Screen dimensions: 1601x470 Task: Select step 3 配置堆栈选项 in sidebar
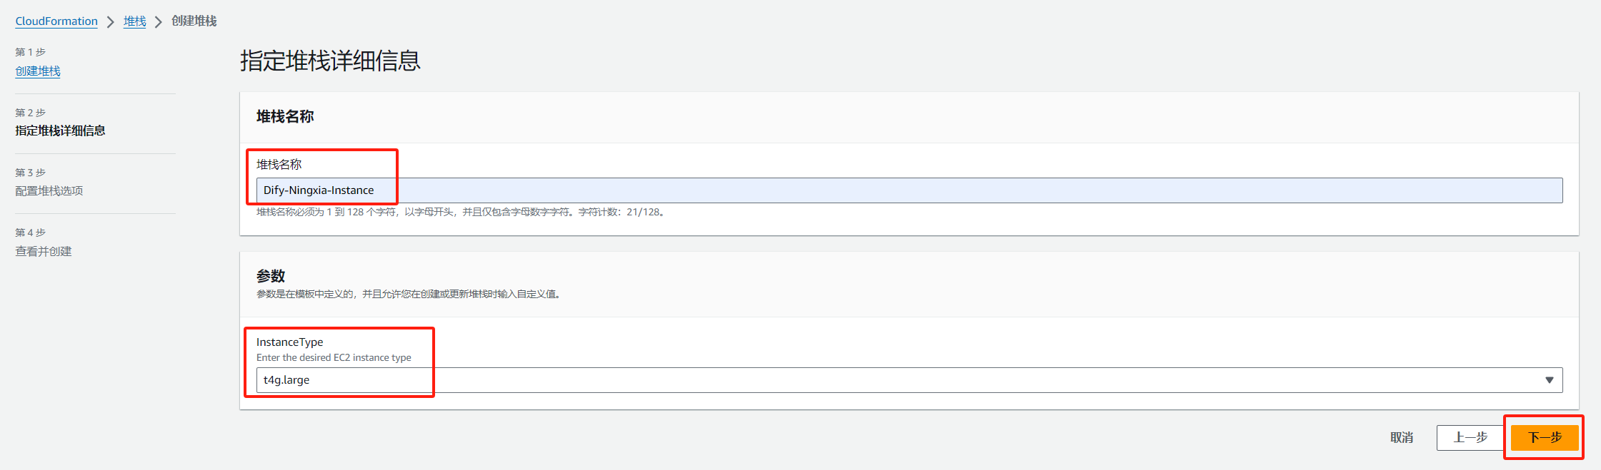click(49, 190)
